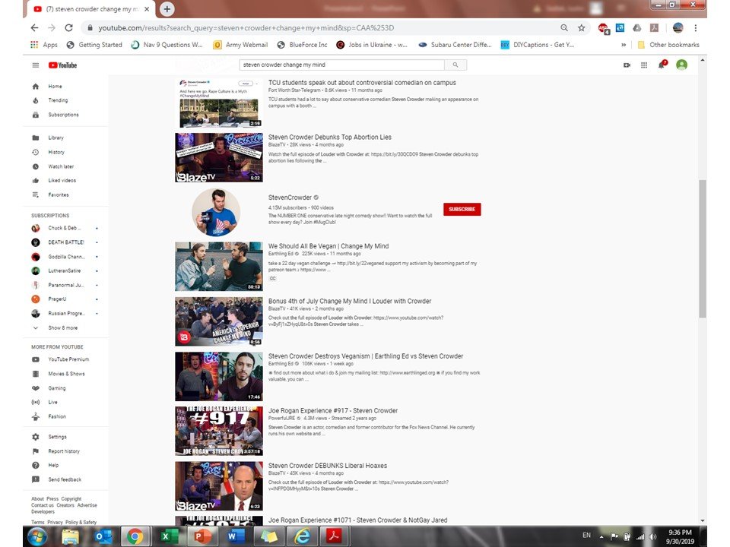Screen dimensions: 730x547
Task: Open Windows Start button
Action: coord(36,536)
